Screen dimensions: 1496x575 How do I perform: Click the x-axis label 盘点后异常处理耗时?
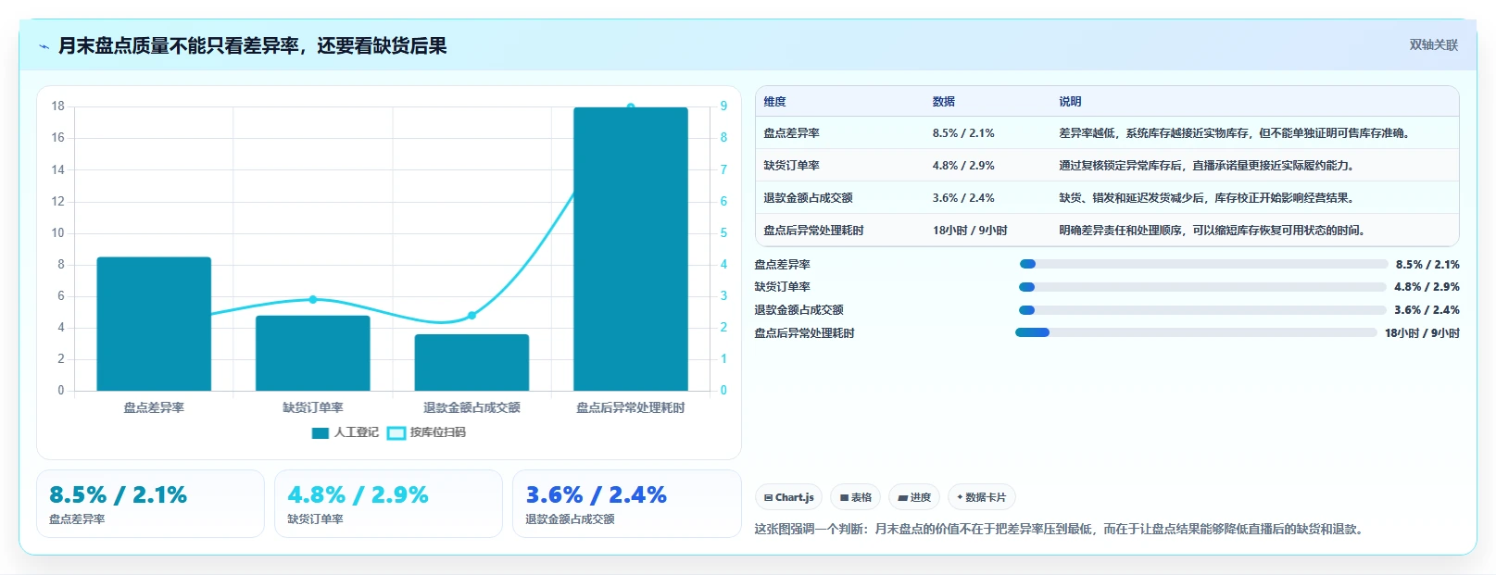pos(631,407)
